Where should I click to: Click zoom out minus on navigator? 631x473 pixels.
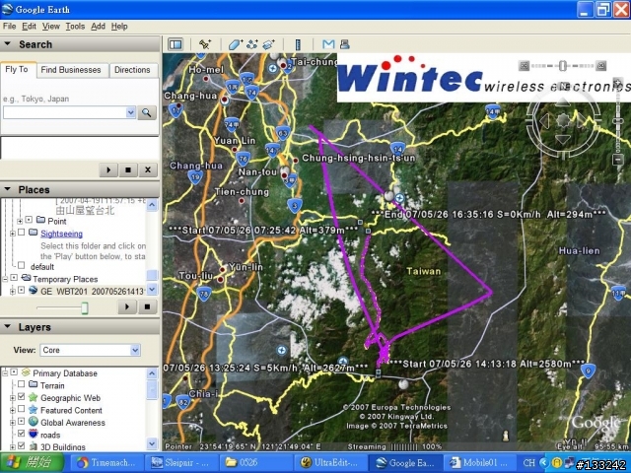(x=618, y=160)
